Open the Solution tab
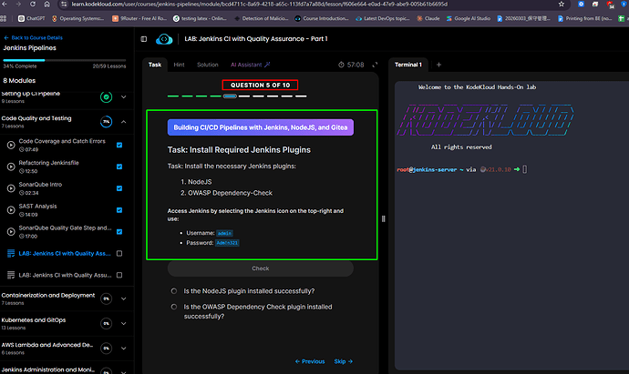Screen dimensions: 629x374 pos(208,65)
